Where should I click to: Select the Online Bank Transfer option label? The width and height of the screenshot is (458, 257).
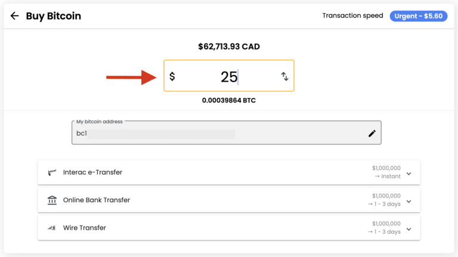[97, 200]
